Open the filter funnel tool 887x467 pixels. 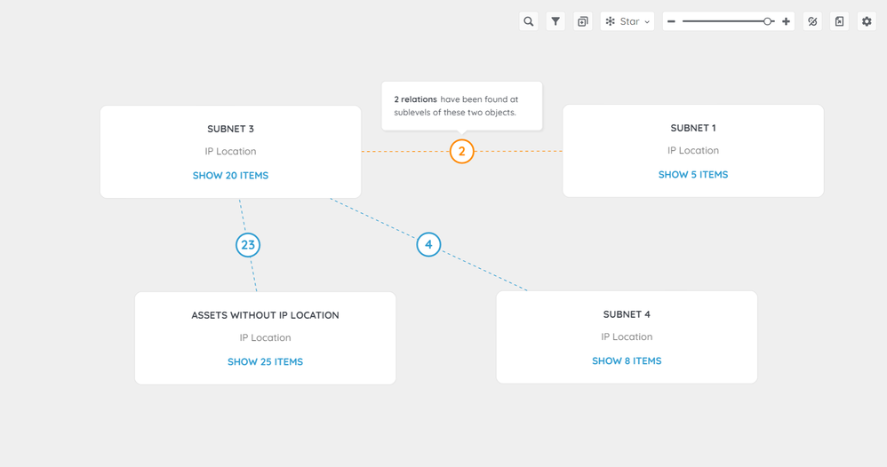(x=555, y=21)
